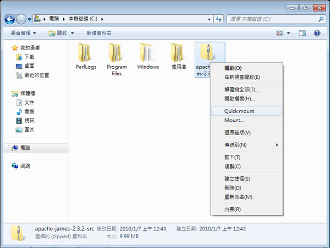
Task: Choose 建立捷徑(S) from context menu
Action: (246, 179)
